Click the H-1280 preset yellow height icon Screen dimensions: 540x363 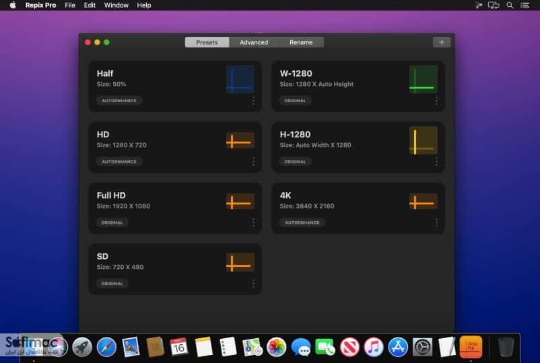click(424, 140)
